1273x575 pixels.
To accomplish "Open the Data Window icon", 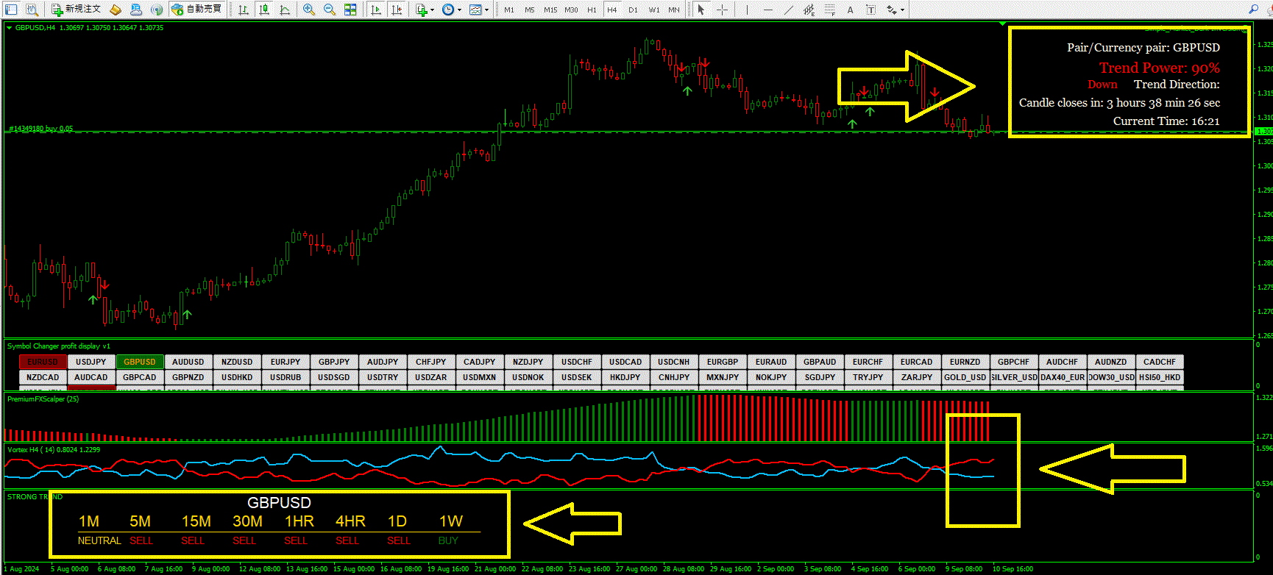I will [x=32, y=10].
